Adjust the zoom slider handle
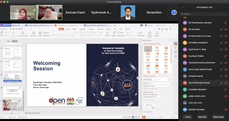This screenshot has height=121, width=229. pyautogui.click(x=160, y=117)
